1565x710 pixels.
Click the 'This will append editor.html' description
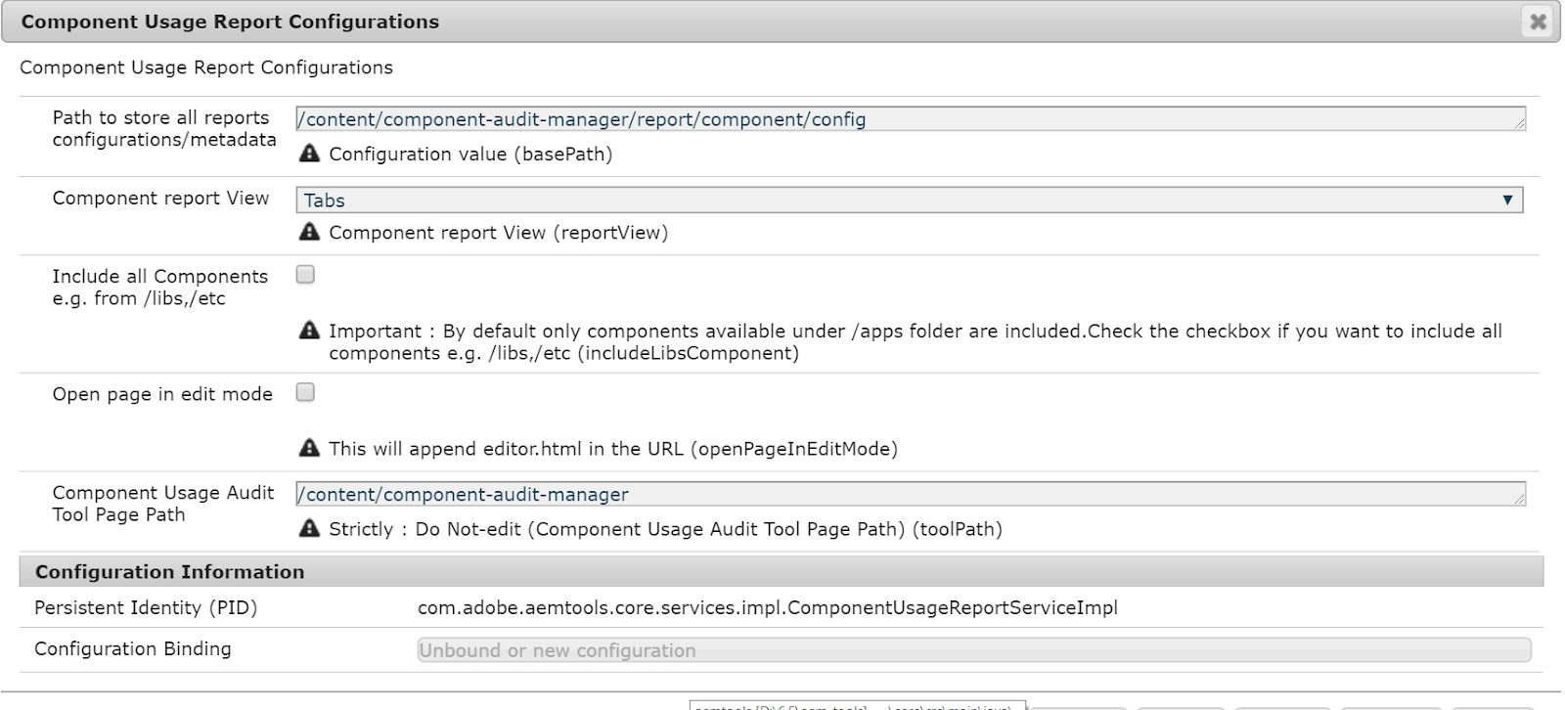pos(613,449)
